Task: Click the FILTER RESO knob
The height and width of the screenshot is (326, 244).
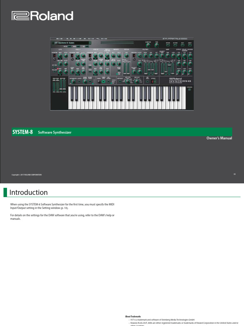Action: pyautogui.click(x=145, y=55)
